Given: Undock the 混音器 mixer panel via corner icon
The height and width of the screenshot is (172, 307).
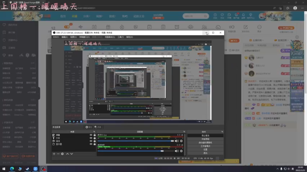Looking at the screenshot, I should point(184,131).
